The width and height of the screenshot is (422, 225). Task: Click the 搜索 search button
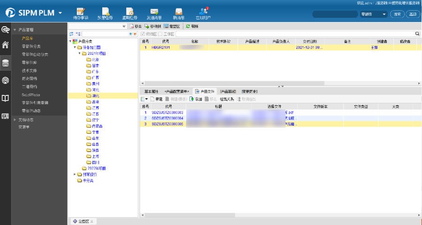coord(398,15)
